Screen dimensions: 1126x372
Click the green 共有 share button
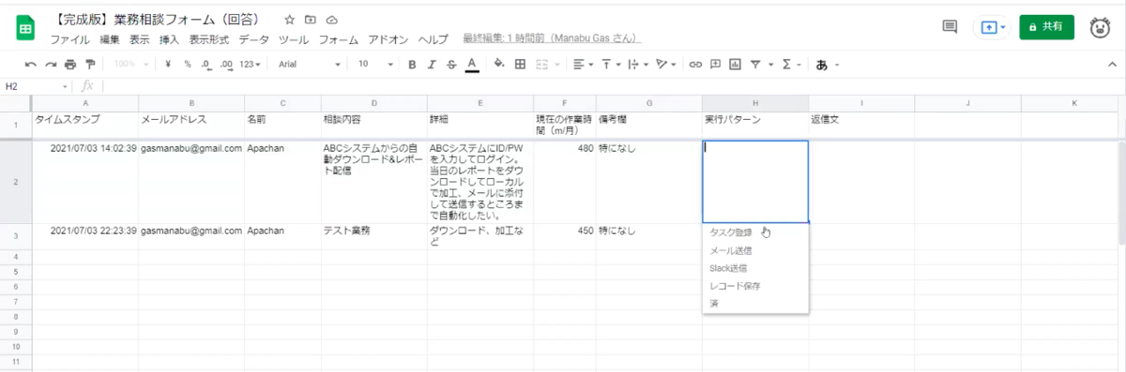pyautogui.click(x=1046, y=27)
